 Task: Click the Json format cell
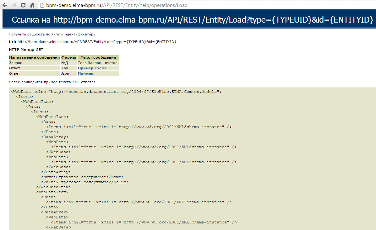(65, 73)
